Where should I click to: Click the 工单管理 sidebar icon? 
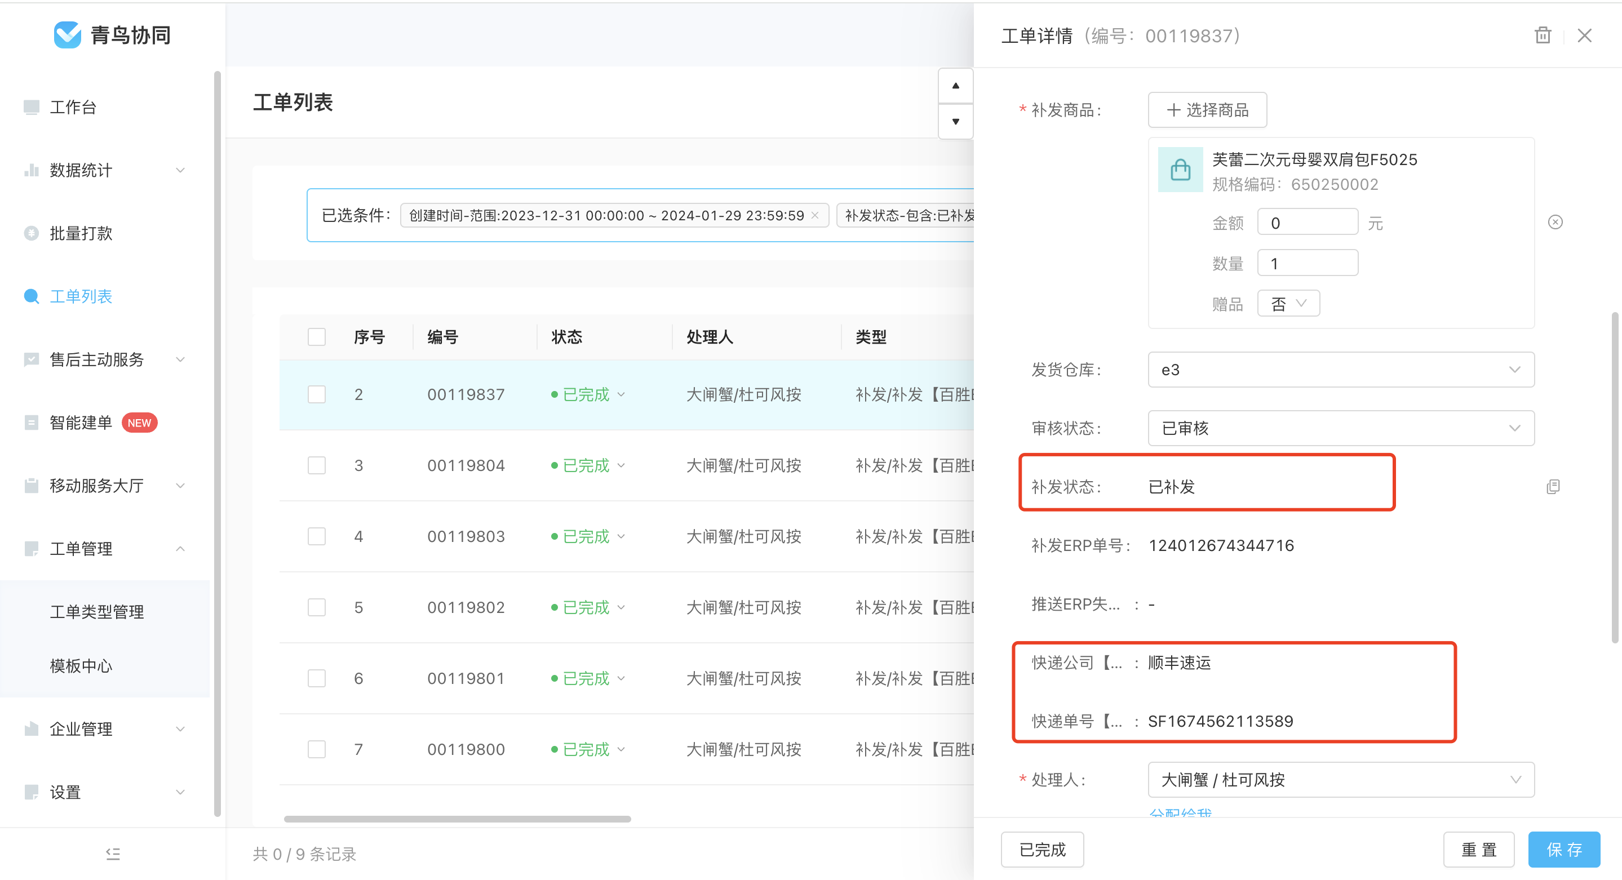(32, 548)
